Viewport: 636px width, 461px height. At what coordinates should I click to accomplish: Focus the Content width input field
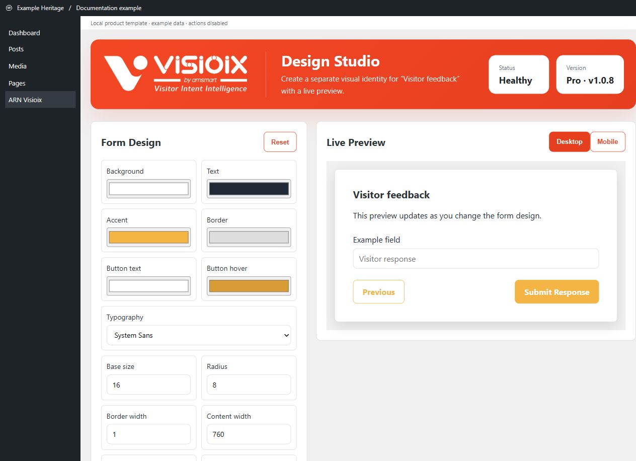249,434
